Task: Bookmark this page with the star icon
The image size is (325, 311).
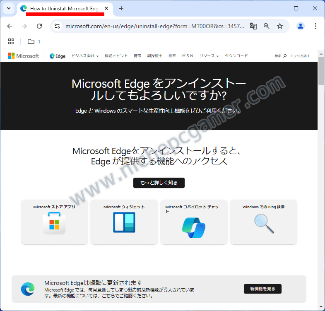Action: [280, 26]
